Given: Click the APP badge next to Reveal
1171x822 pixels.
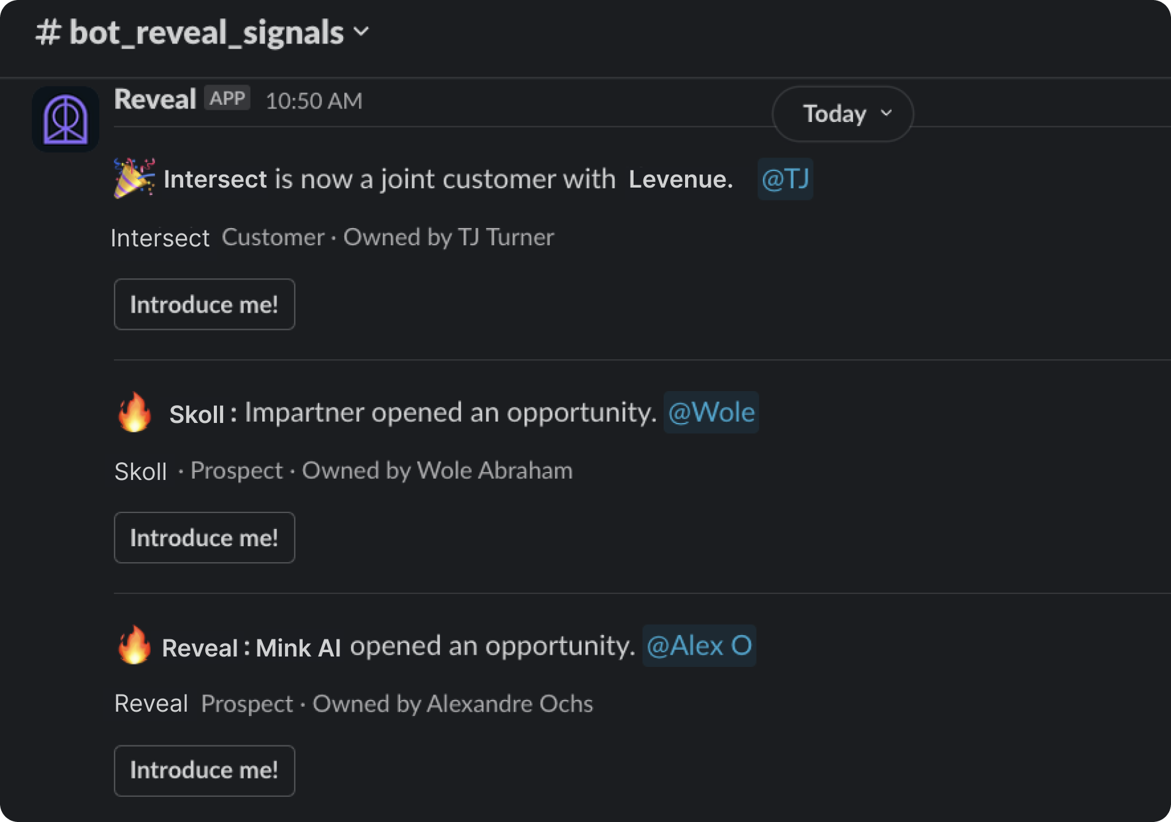Looking at the screenshot, I should coord(227,98).
